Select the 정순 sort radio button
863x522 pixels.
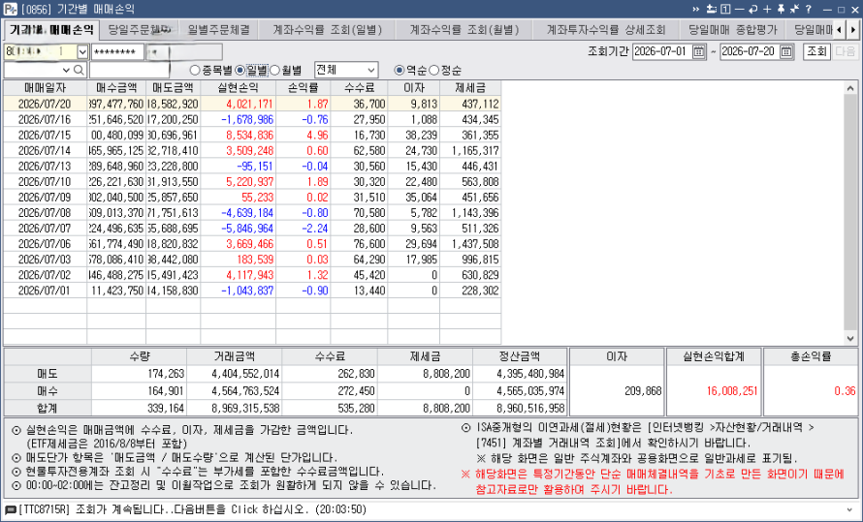[x=434, y=71]
